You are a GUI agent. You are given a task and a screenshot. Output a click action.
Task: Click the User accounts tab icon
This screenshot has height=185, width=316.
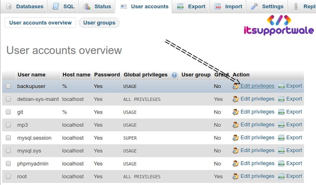(123, 7)
